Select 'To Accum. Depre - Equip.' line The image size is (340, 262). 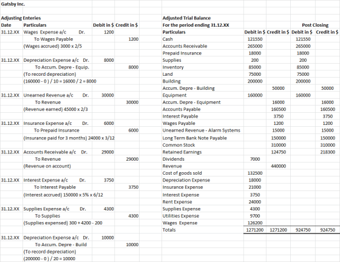point(62,67)
